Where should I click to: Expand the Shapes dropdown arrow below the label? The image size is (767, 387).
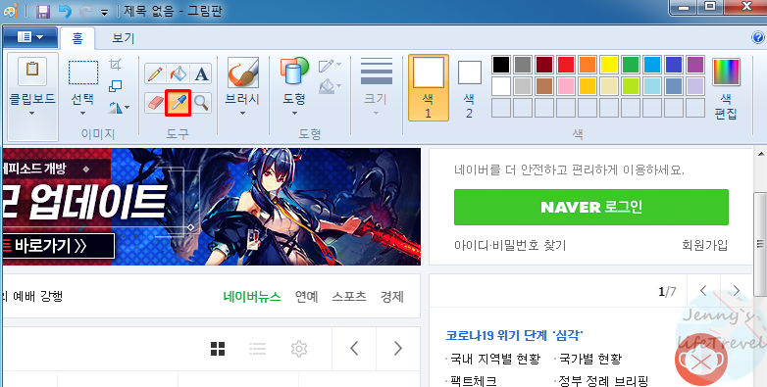click(294, 114)
